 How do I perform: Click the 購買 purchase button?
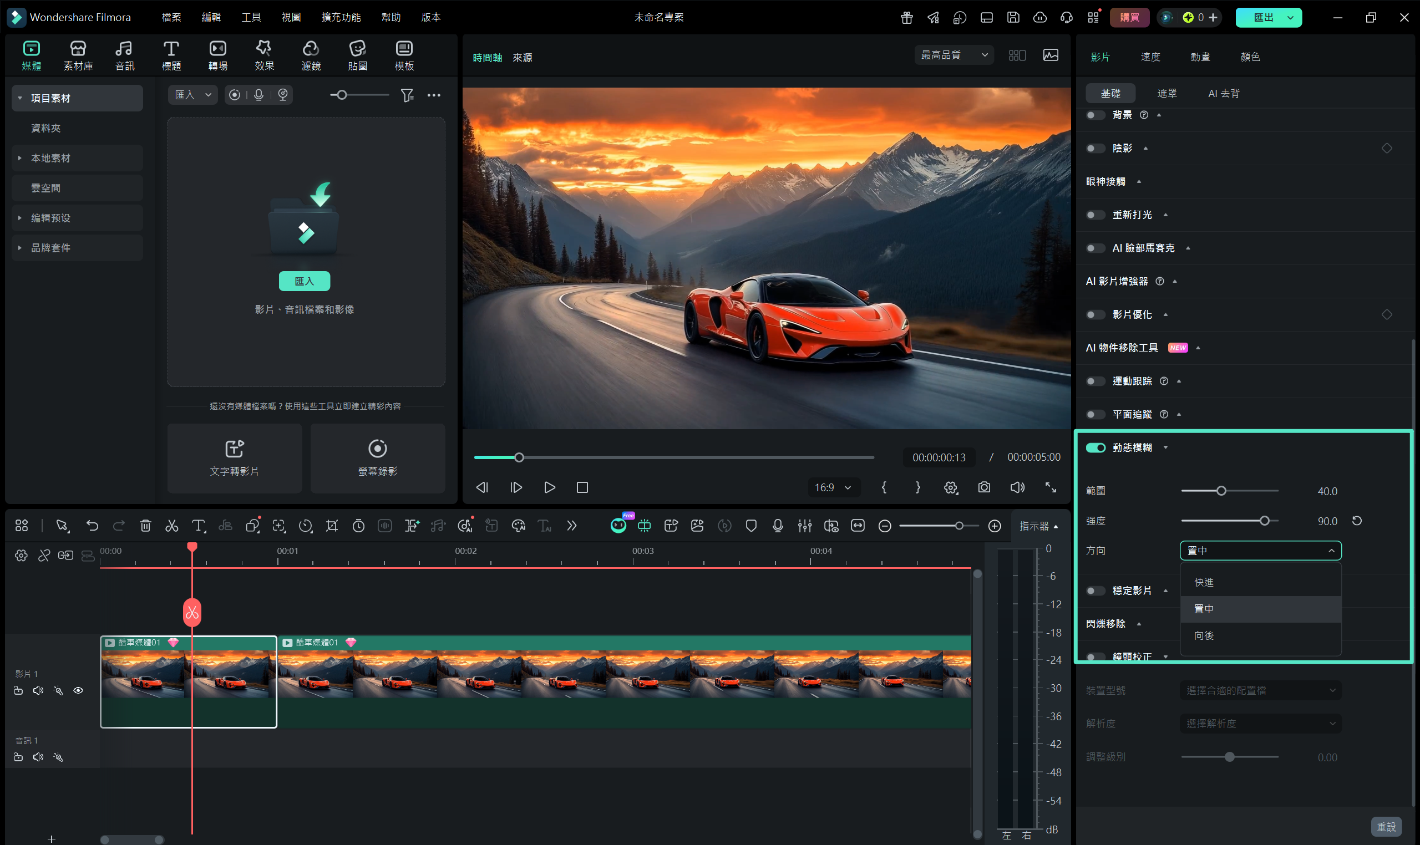[x=1129, y=17]
